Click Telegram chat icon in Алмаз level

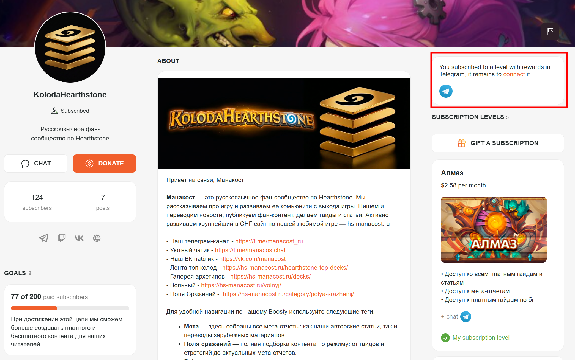pyautogui.click(x=466, y=317)
